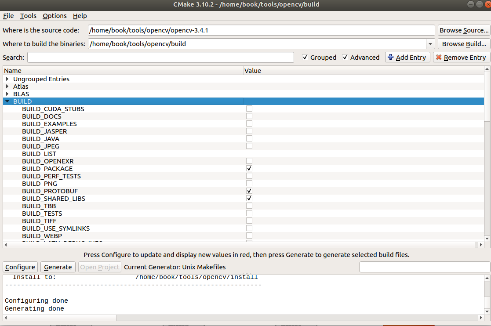Open the Options menu
Image resolution: width=491 pixels, height=326 pixels.
[x=55, y=16]
